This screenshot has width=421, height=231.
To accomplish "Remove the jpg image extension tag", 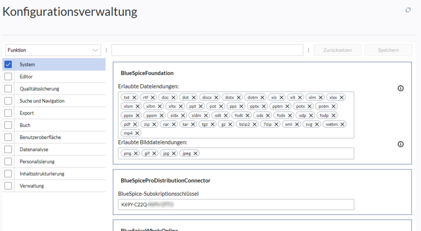I will [174, 153].
